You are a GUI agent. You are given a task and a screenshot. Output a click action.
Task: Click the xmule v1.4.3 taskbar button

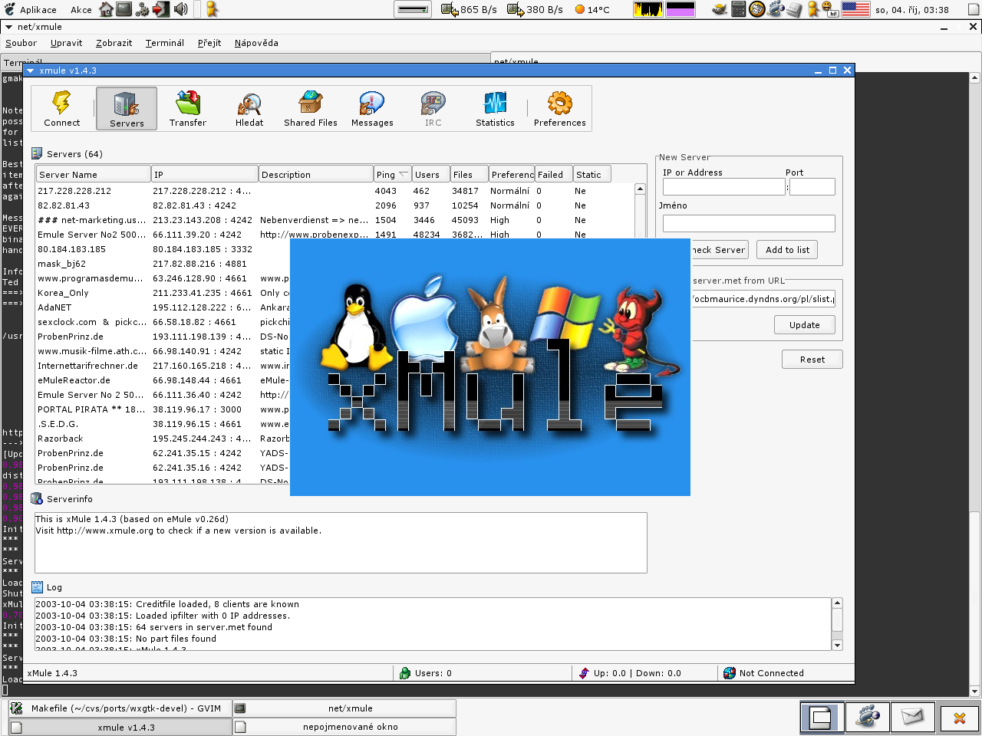pyautogui.click(x=120, y=727)
